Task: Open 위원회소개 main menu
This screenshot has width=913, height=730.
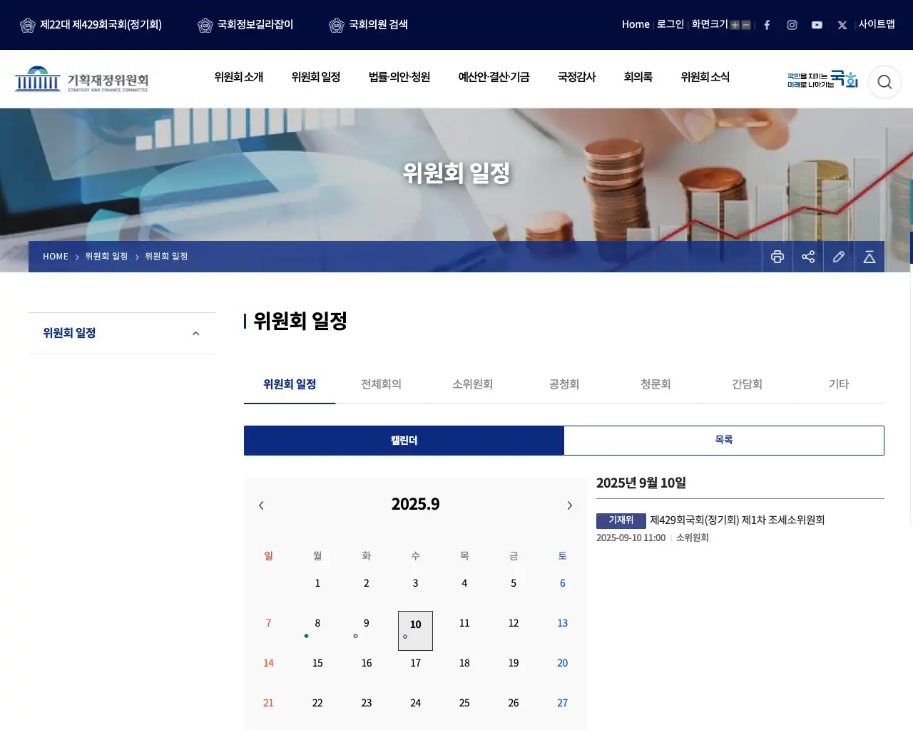Action: [x=239, y=77]
